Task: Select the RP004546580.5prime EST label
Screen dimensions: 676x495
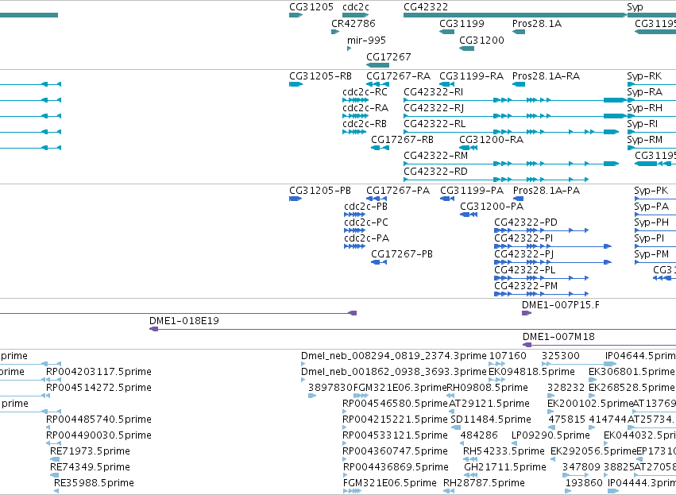Action: pos(395,404)
